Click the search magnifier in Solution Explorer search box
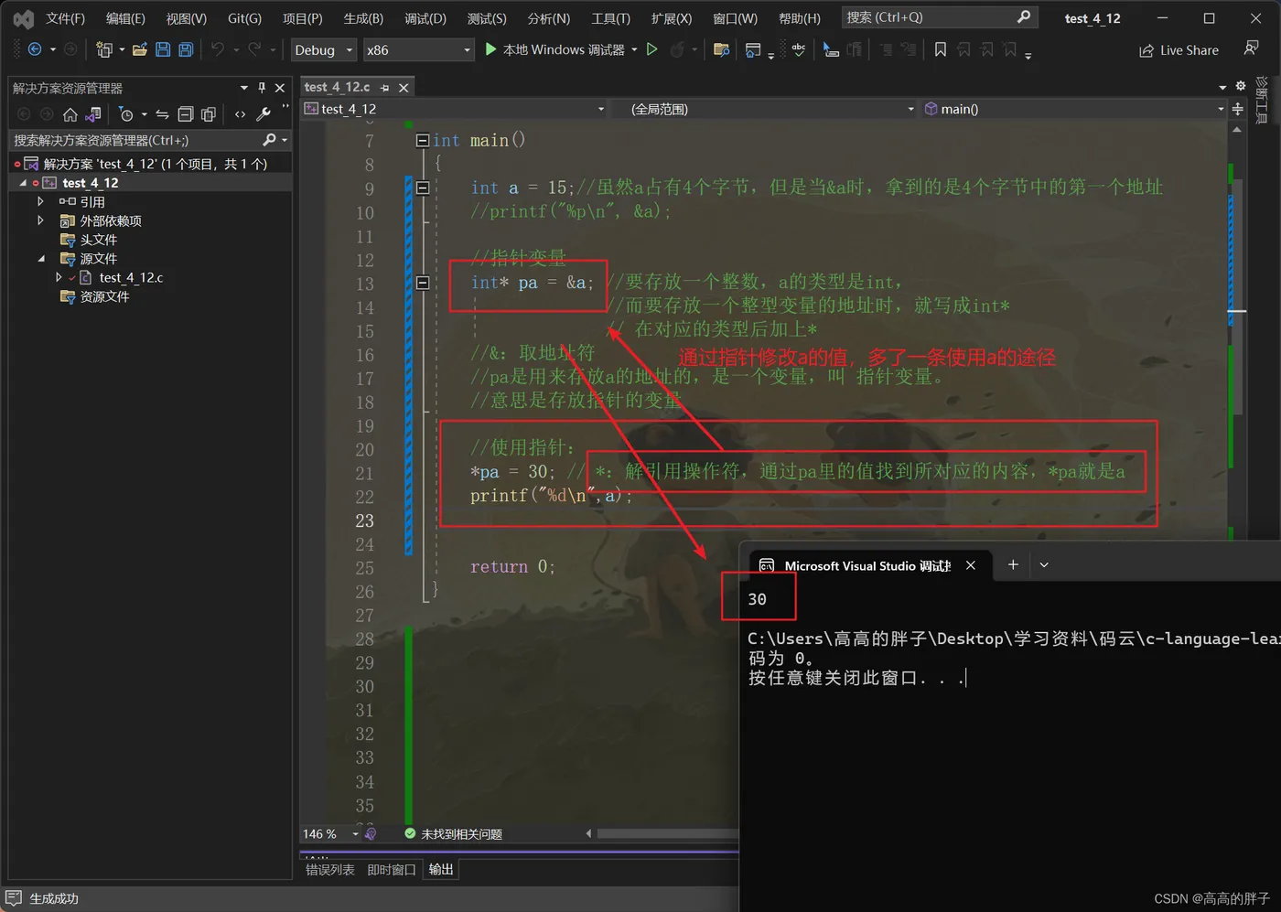 [x=269, y=140]
